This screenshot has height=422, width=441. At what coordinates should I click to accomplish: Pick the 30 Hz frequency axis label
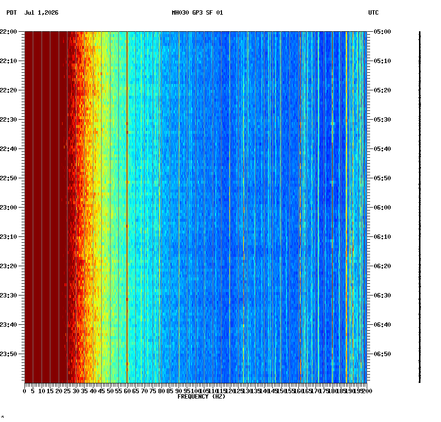point(76,391)
